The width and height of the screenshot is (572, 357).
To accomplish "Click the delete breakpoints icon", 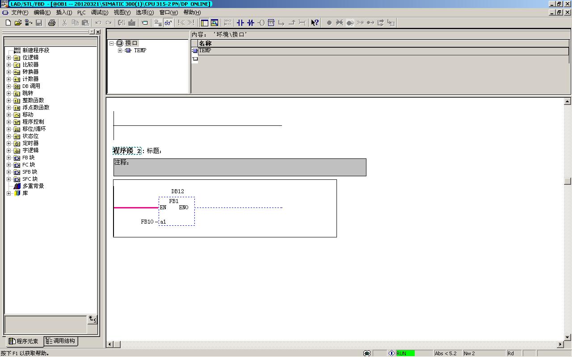I will pyautogui.click(x=340, y=23).
